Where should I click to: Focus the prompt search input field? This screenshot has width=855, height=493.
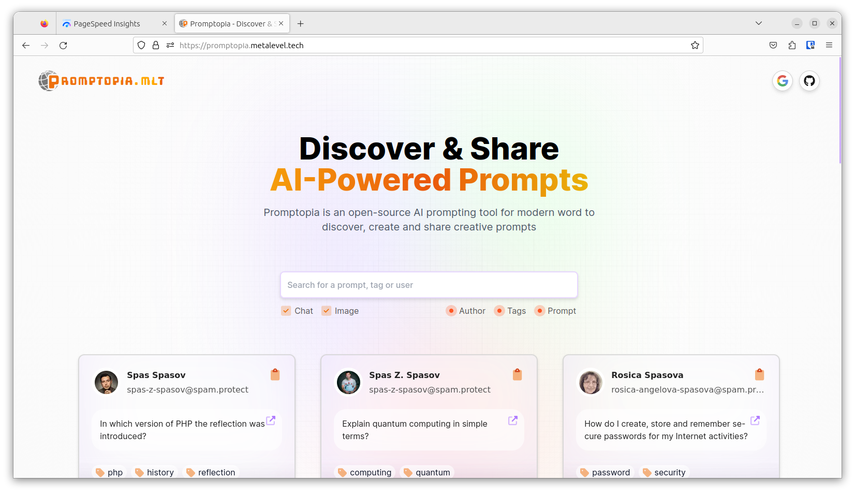(429, 285)
